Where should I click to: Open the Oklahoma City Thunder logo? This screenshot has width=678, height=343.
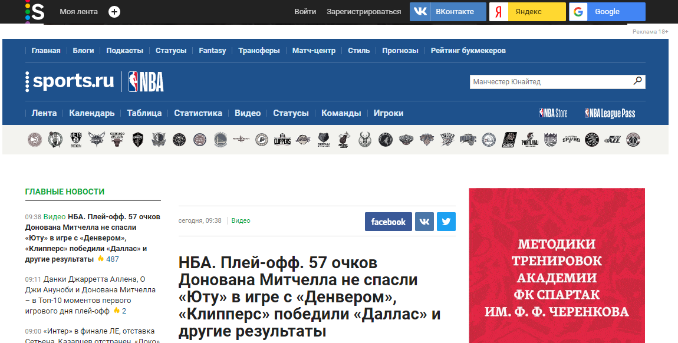[447, 140]
